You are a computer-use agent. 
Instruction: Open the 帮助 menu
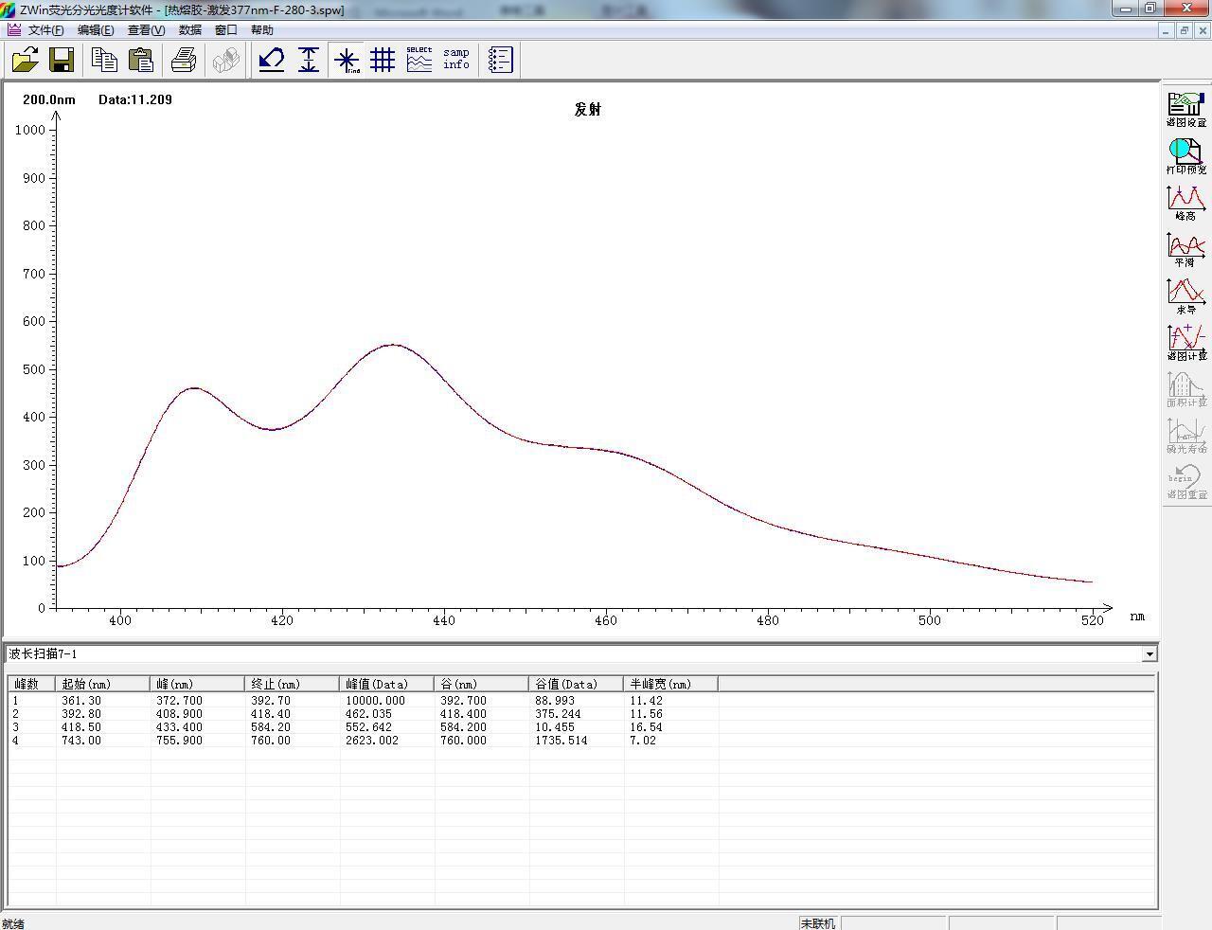tap(262, 30)
